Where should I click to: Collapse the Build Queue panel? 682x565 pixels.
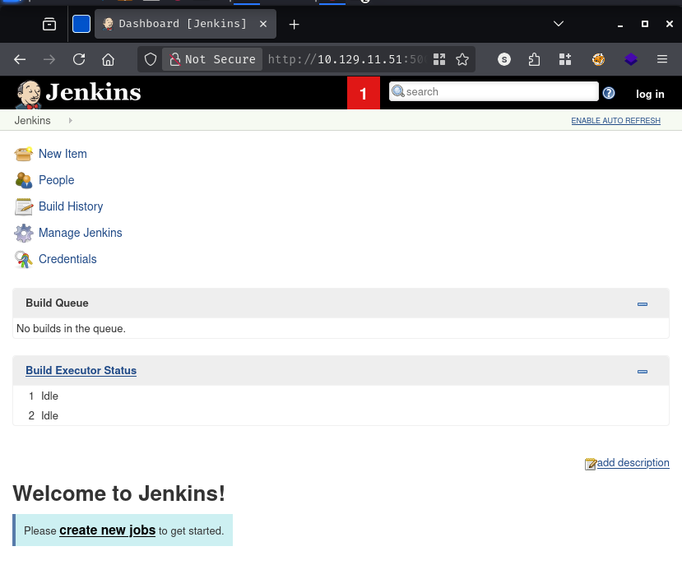(x=643, y=304)
